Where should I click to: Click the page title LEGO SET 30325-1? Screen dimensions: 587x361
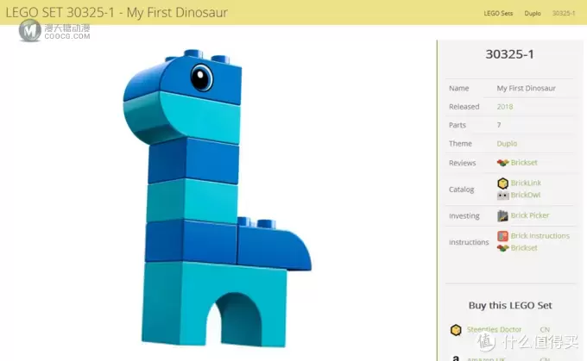pos(117,12)
